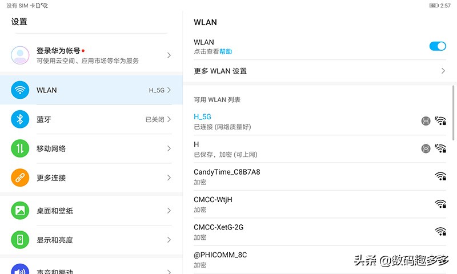Click the desktop and wallpaper icon
The height and width of the screenshot is (274, 457).
point(20,211)
